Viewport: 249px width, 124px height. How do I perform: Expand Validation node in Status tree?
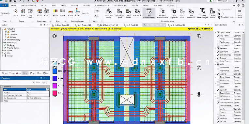(x=3, y=29)
